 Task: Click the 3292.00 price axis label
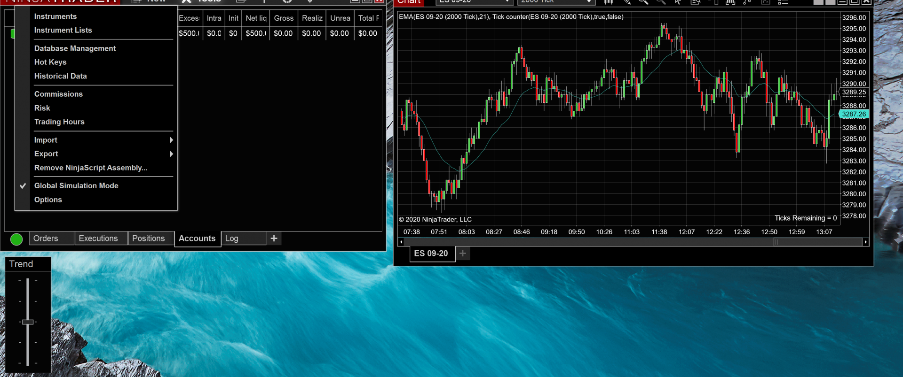point(854,62)
